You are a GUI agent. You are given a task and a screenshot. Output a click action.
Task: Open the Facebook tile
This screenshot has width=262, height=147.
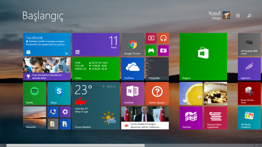click(47, 44)
